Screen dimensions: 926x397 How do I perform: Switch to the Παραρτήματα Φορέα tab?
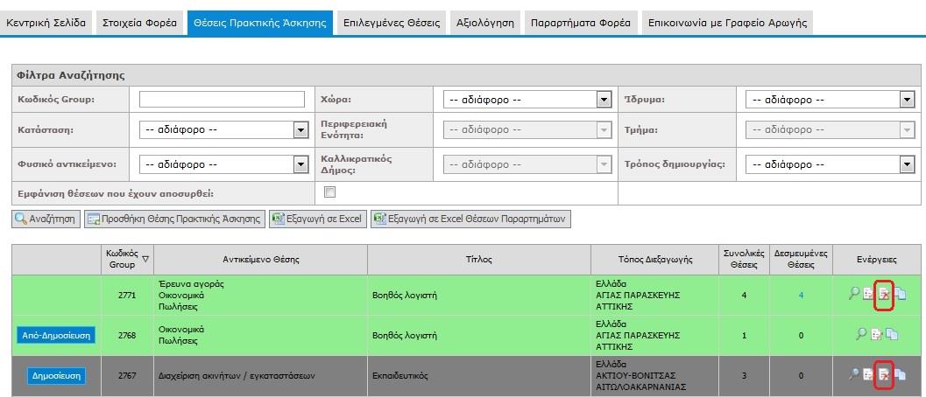pos(581,24)
